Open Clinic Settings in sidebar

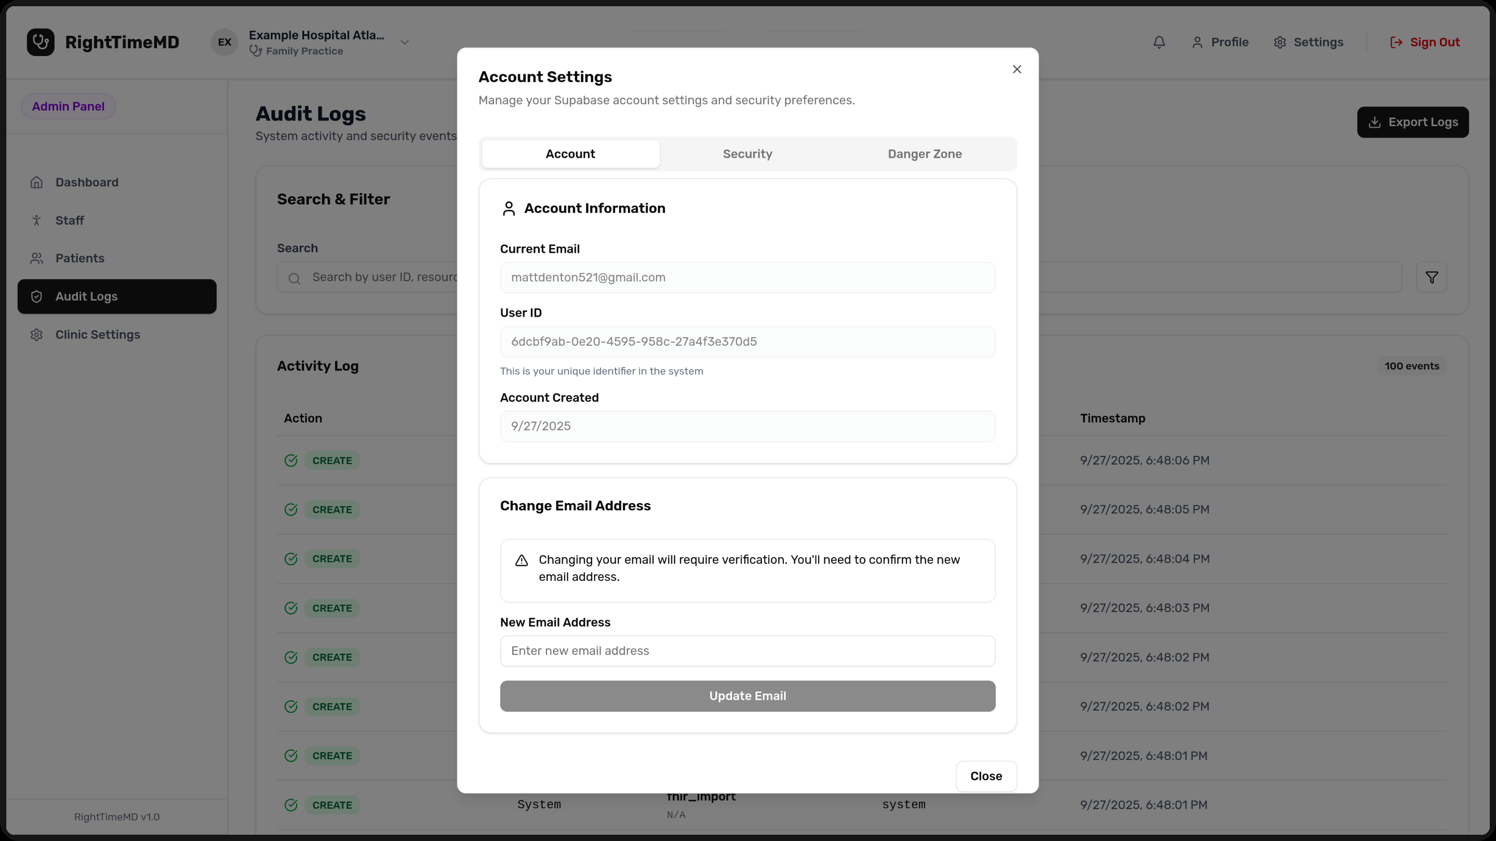click(97, 335)
